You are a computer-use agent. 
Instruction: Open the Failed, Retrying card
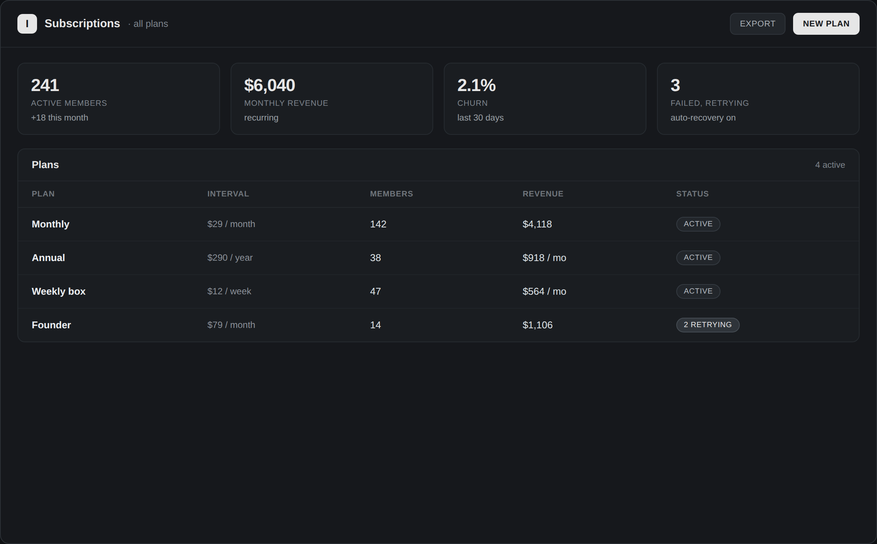(758, 99)
